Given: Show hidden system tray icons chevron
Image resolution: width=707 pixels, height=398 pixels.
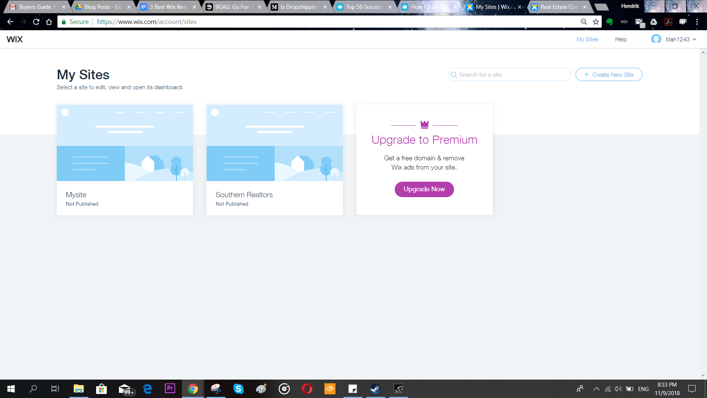Looking at the screenshot, I should click(596, 389).
